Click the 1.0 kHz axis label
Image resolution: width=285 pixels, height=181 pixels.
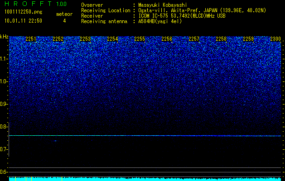4,81
